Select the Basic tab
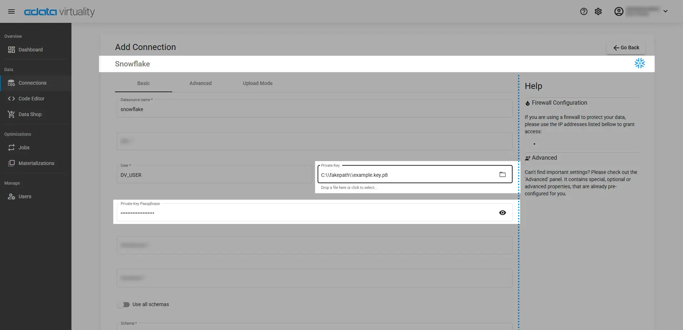The image size is (683, 330). coord(143,83)
